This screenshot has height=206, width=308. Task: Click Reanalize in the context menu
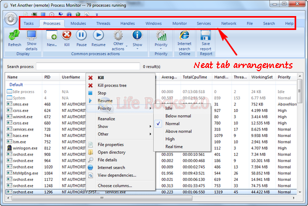coord(120,119)
